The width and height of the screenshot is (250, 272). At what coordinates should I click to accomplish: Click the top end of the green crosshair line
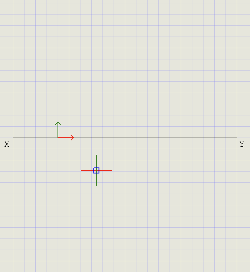(x=96, y=155)
